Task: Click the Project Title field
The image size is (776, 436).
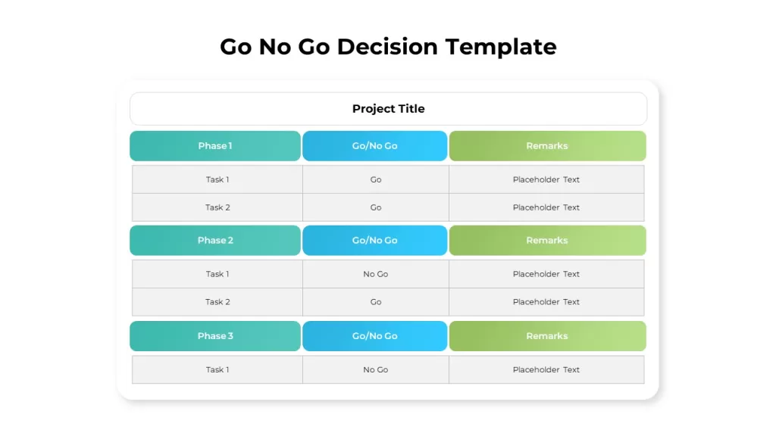Action: coord(388,109)
